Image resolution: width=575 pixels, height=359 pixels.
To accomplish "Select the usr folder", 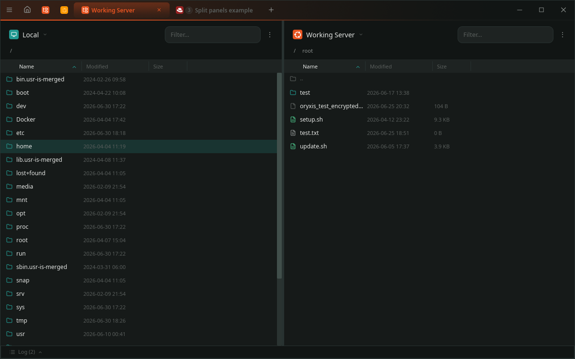I will tap(138, 334).
